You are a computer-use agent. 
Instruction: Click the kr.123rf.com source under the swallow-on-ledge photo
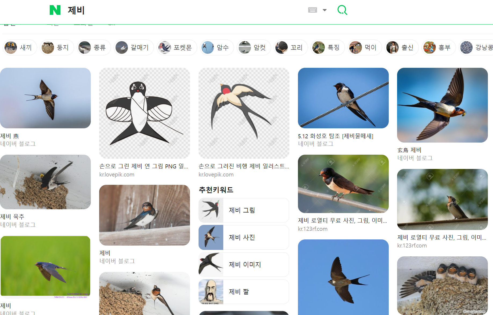412,246
